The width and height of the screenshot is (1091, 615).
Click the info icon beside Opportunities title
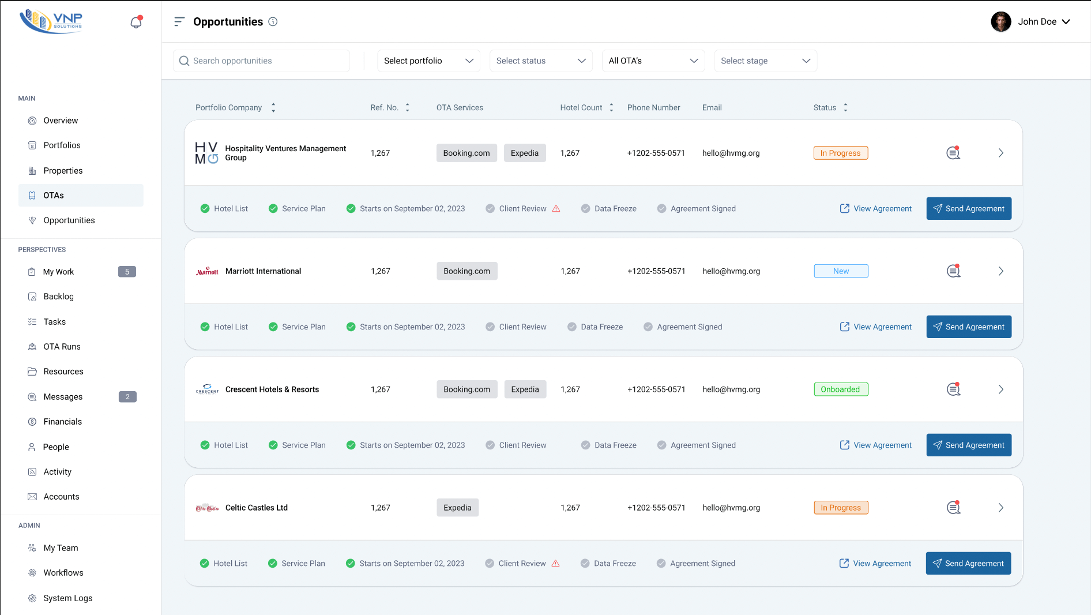[x=273, y=22]
